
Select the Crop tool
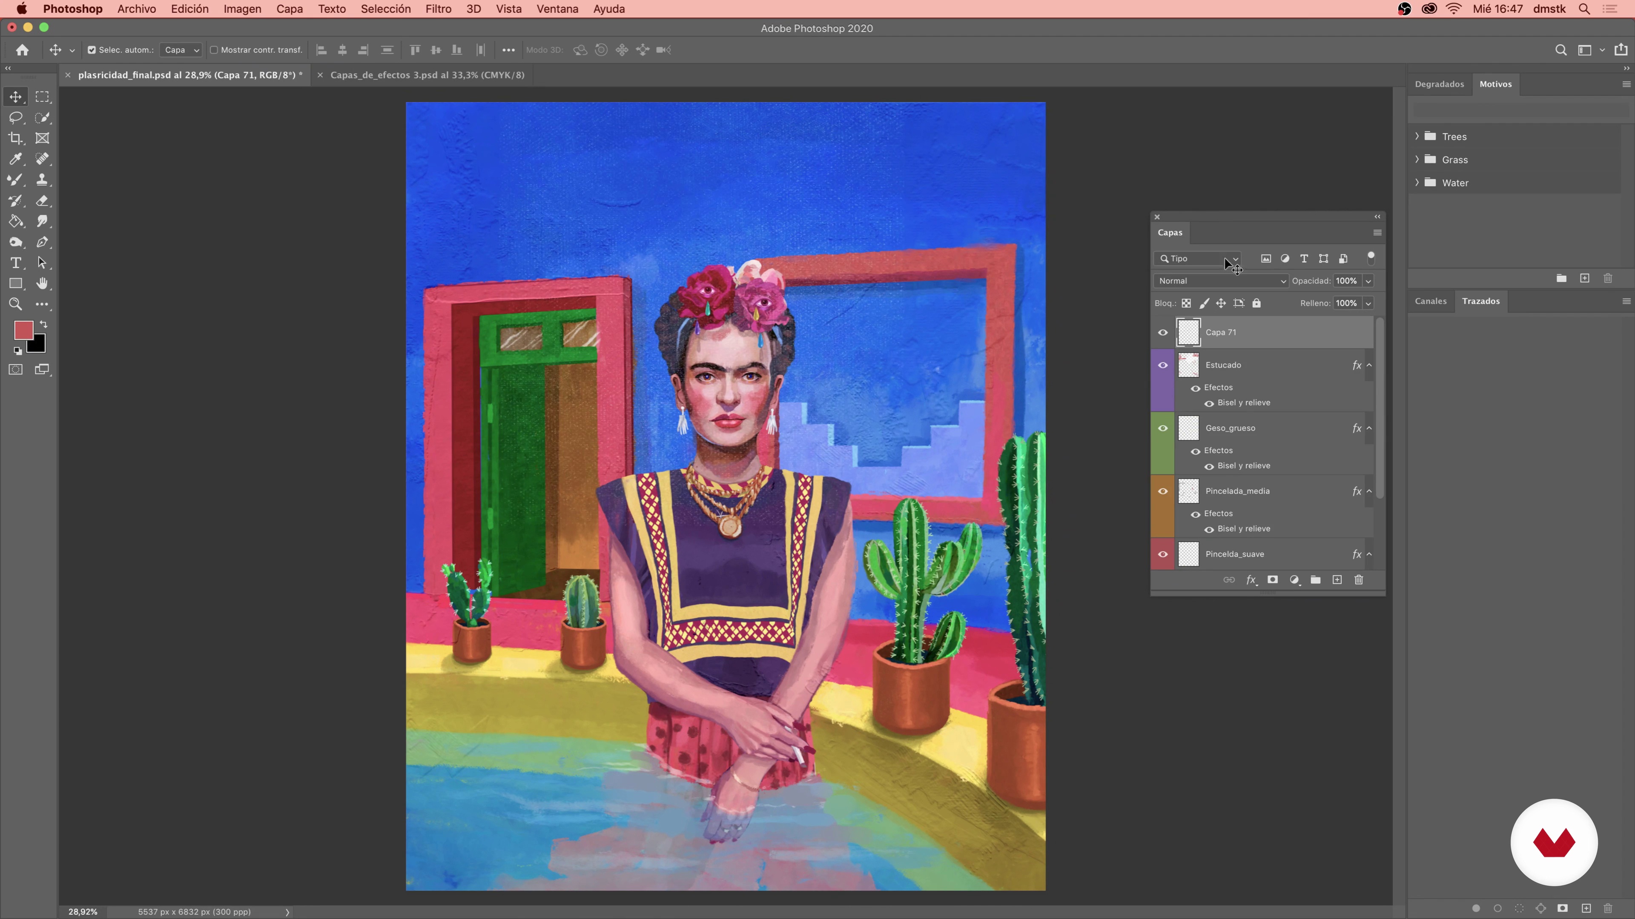point(15,138)
